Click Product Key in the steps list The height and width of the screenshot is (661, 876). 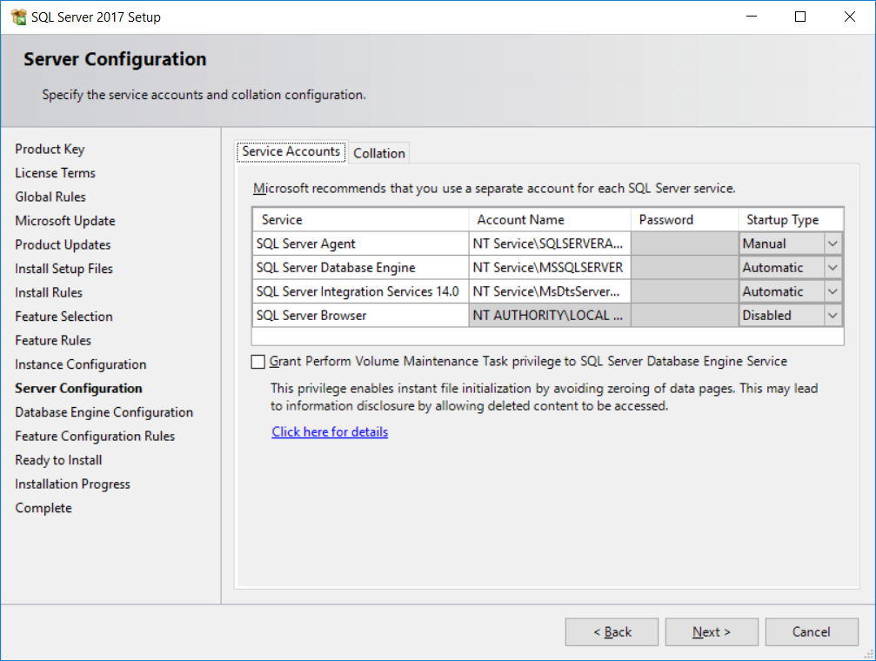pos(50,150)
